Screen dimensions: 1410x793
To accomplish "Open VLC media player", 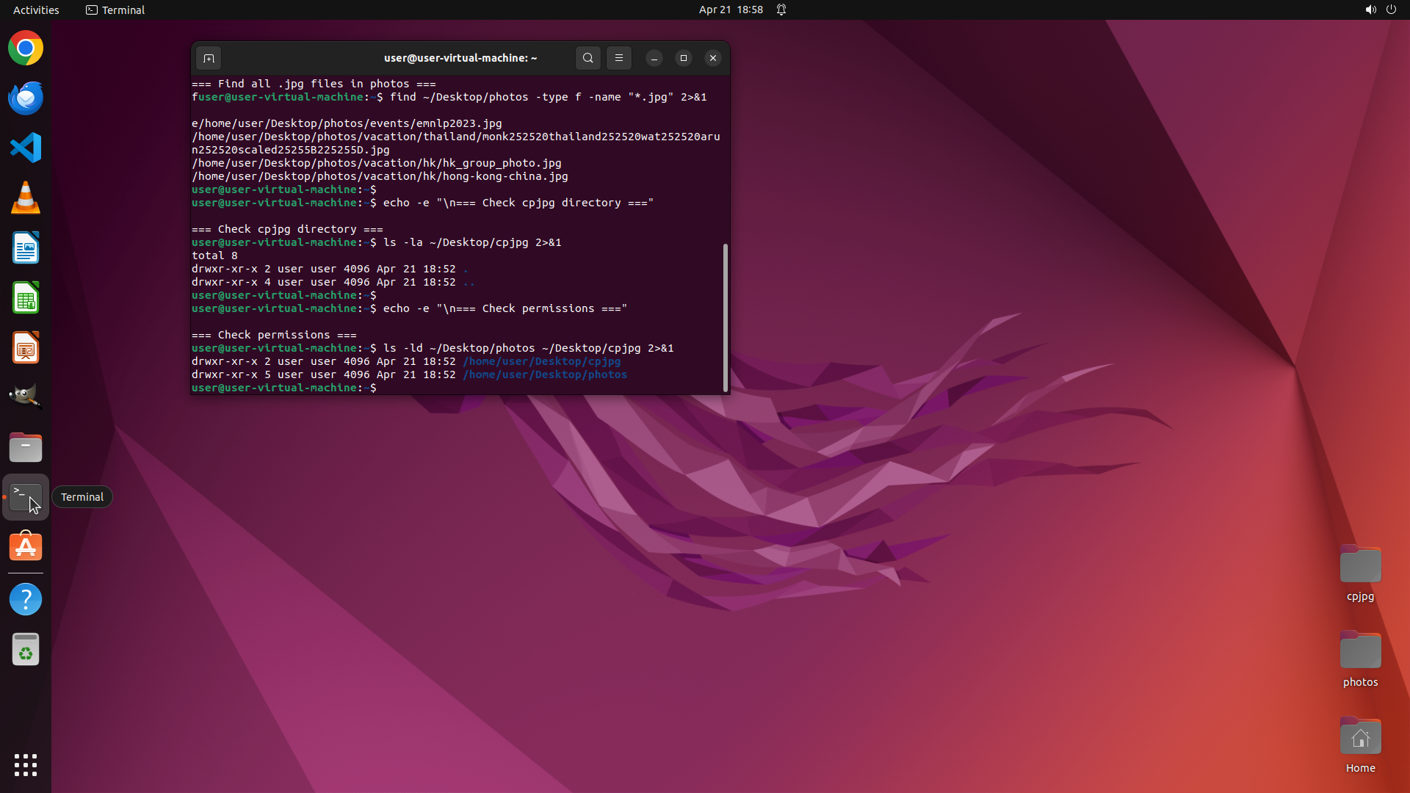I will [x=26, y=198].
